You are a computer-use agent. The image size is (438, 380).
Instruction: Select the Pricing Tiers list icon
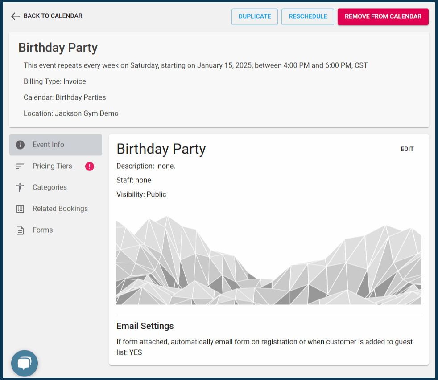tap(20, 166)
